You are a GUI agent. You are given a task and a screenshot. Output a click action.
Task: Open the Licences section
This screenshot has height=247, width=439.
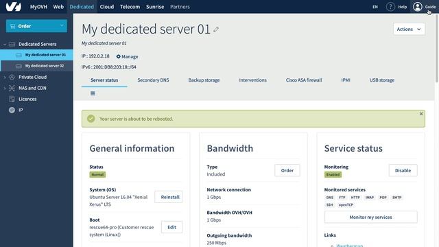(x=27, y=99)
